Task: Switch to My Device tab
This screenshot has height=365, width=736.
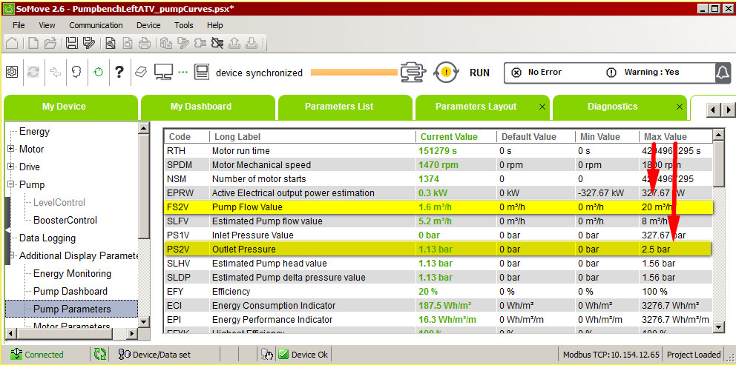Action: (x=71, y=107)
